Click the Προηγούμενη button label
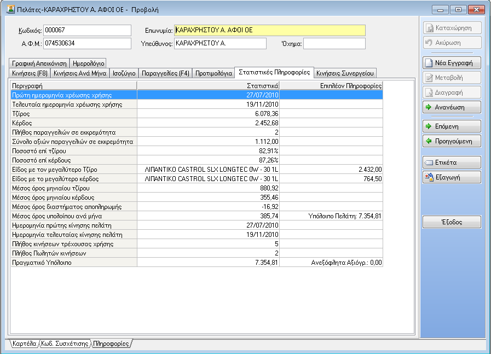The image size is (491, 354). point(453,141)
